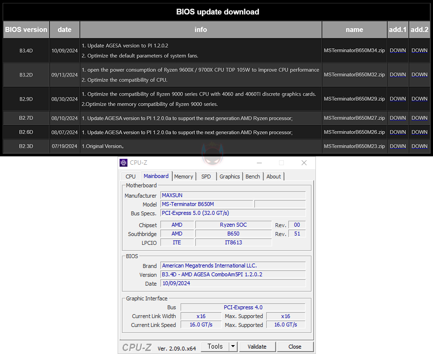The image size is (433, 354).
Task: Download B3.2D BIOS from add.1 link
Action: pyautogui.click(x=398, y=75)
